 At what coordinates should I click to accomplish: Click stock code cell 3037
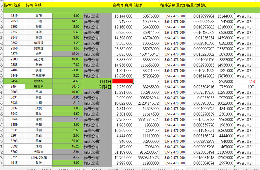pos(14,108)
